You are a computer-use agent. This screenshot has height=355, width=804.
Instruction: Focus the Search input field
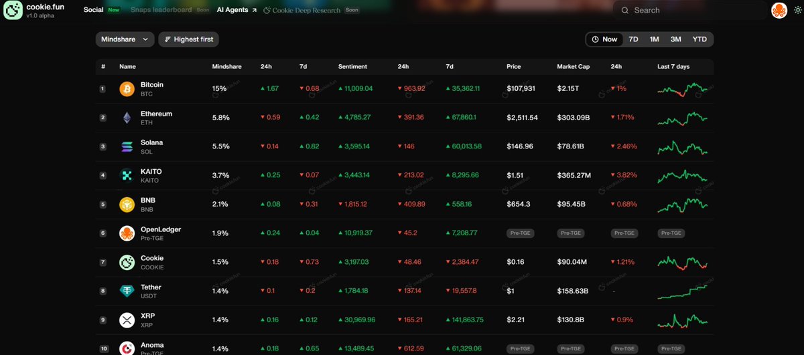click(690, 11)
